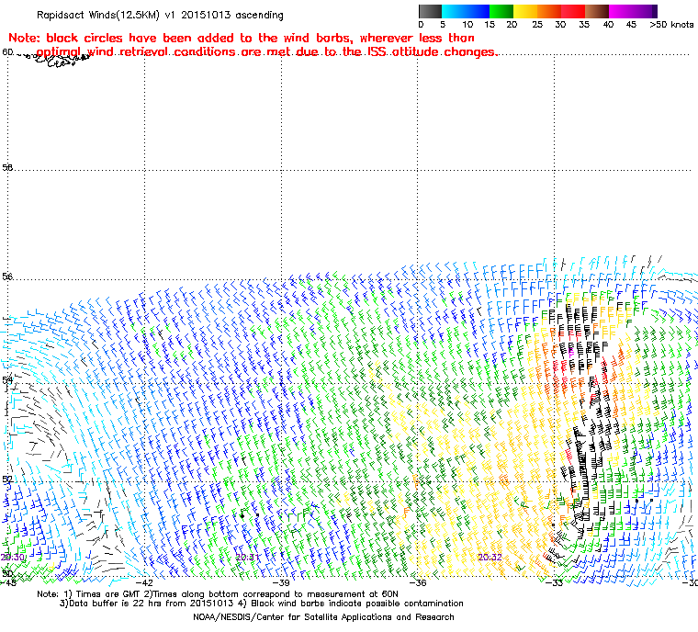Click the red 'optimal wind retrieval conditions' line
The height and width of the screenshot is (632, 698).
click(266, 52)
